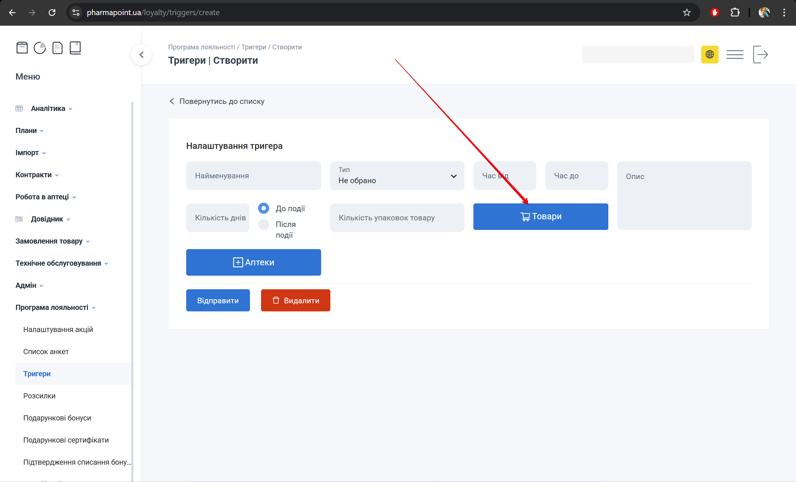Image resolution: width=796 pixels, height=482 pixels.
Task: Collapse sidebar with the left chevron button
Action: [141, 55]
